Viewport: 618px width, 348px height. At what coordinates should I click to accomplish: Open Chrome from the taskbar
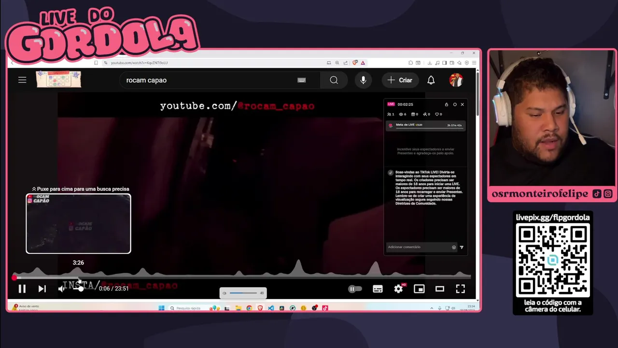(x=249, y=308)
